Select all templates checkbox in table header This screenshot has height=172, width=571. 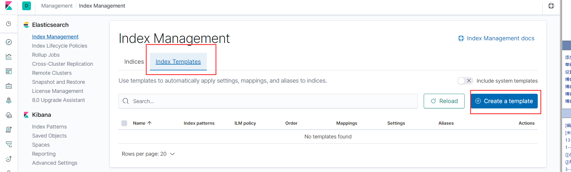(124, 123)
